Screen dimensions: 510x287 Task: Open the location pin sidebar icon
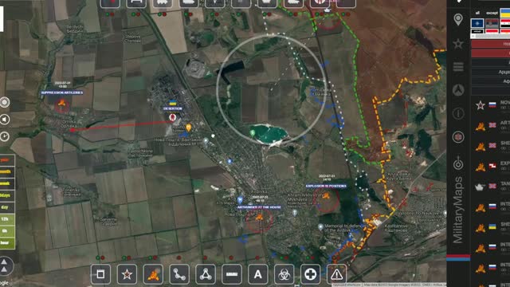coord(458,20)
